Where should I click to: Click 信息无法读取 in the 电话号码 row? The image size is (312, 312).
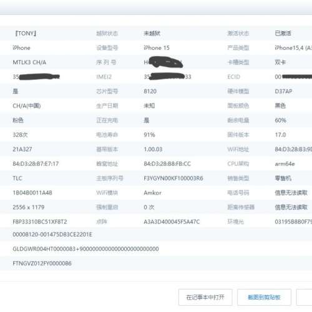point(291,193)
